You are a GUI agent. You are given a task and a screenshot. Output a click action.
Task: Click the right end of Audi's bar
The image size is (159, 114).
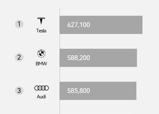click(135, 91)
